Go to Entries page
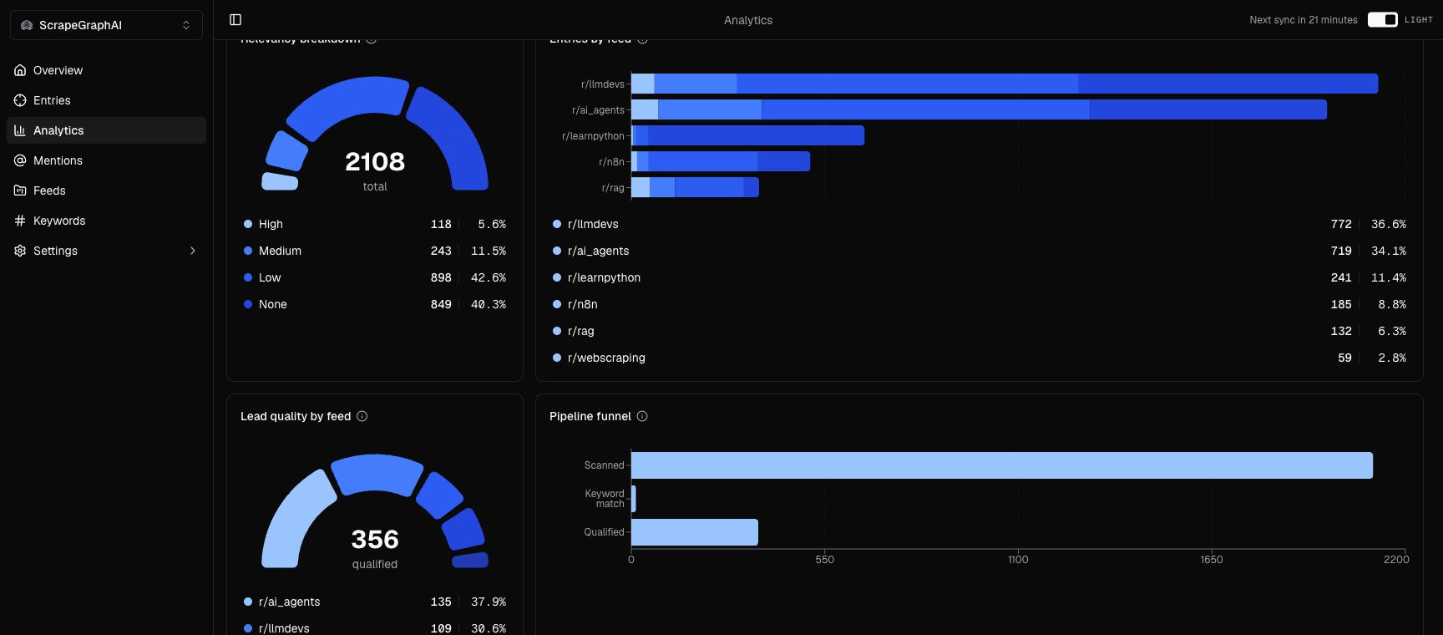 tap(106, 100)
